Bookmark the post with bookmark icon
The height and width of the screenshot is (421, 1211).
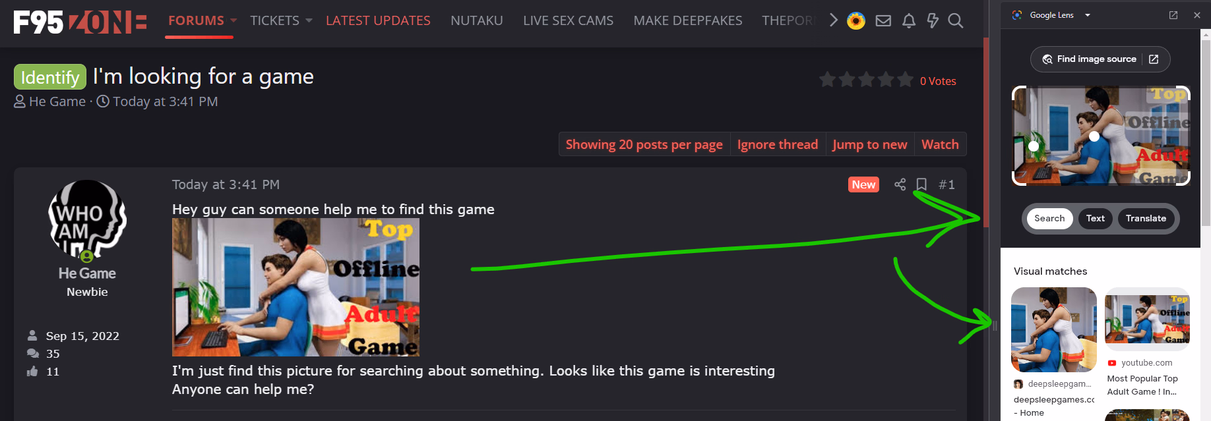921,184
